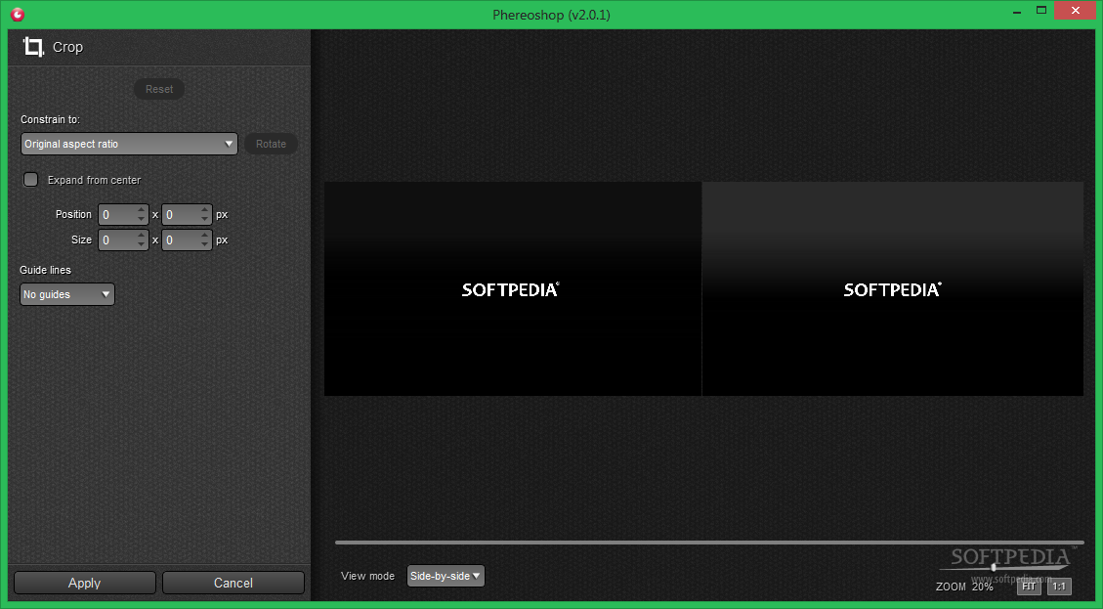Screen dimensions: 1103x609
Task: Decrease Size height with down arrow
Action: (205, 245)
